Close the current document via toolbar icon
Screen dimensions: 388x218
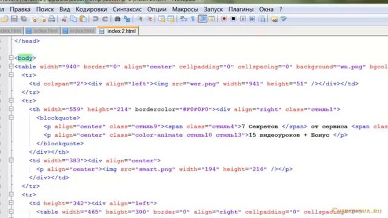coord(35,19)
